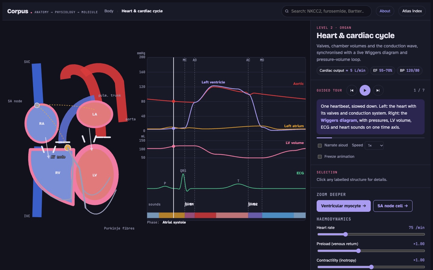433x270 pixels.
Task: Open the Wiggers diagram link
Action: pyautogui.click(x=339, y=120)
